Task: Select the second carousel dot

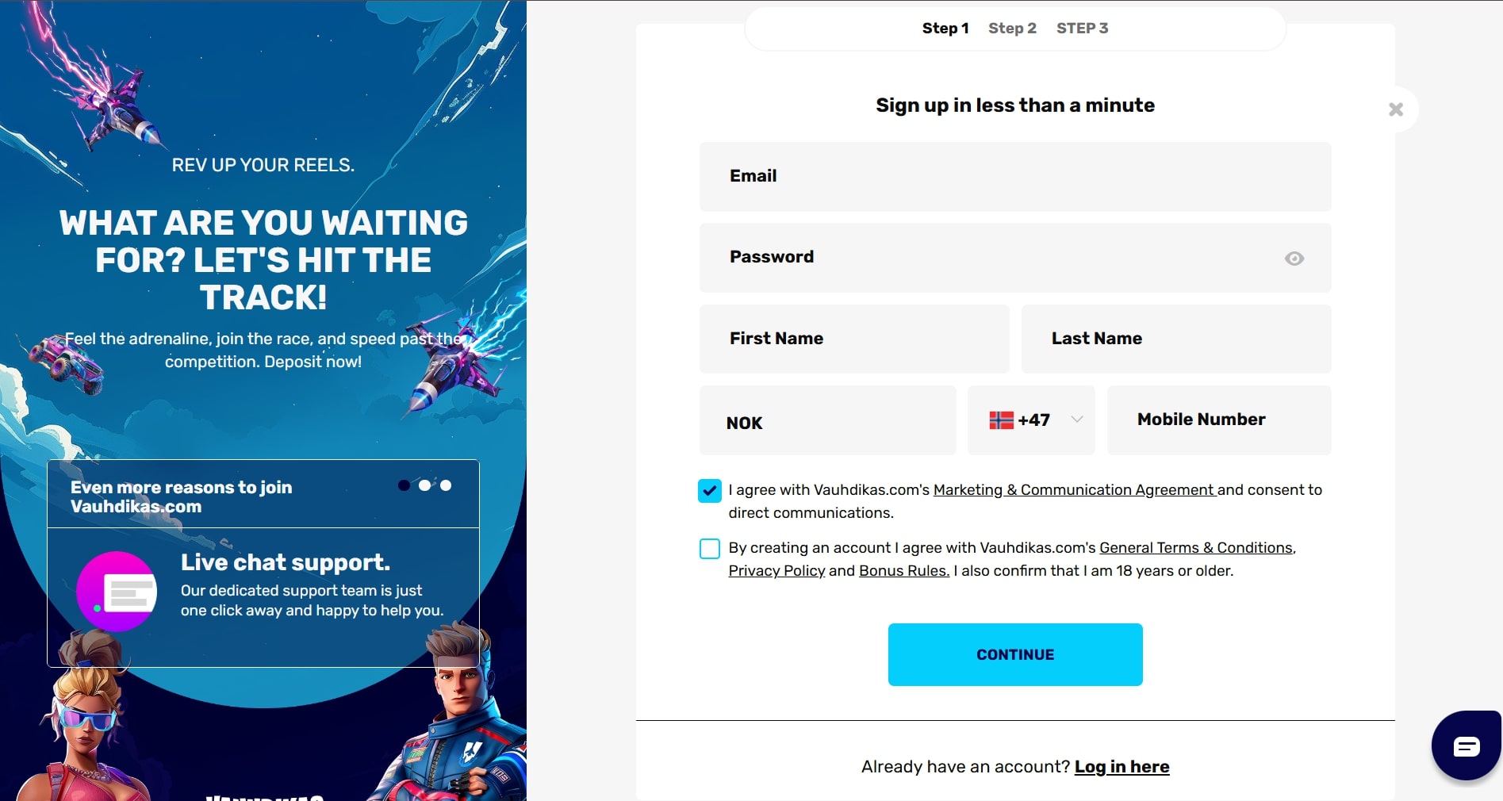Action: point(425,485)
